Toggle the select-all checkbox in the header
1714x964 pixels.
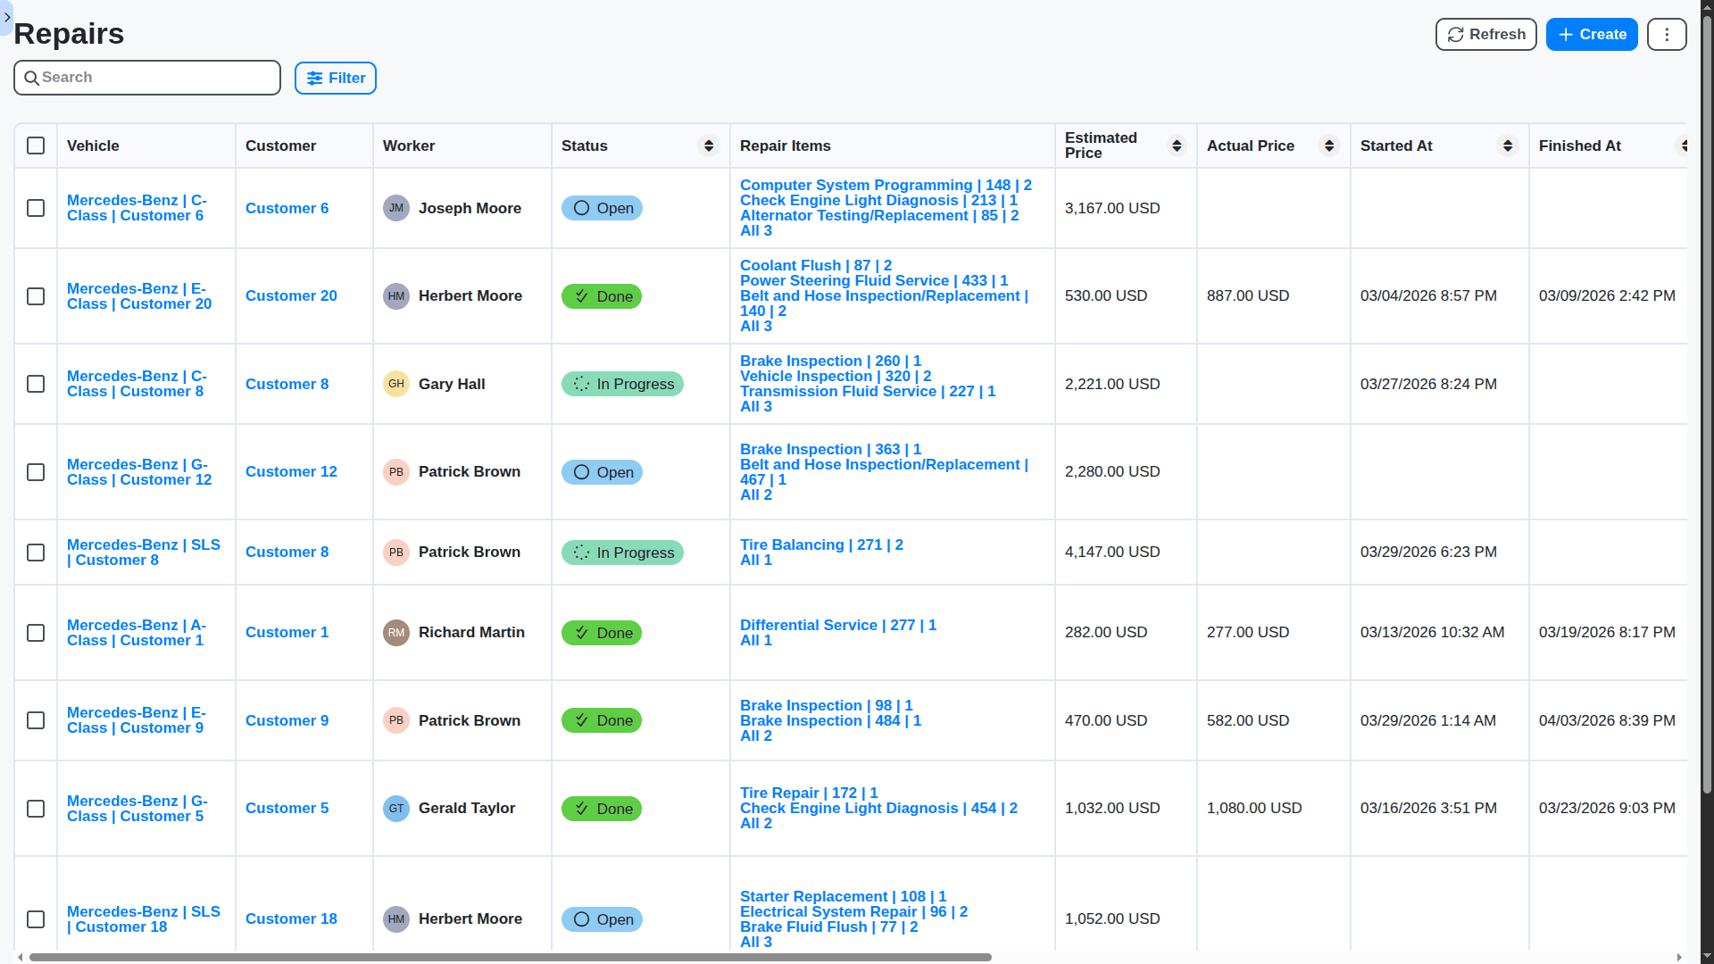point(36,145)
